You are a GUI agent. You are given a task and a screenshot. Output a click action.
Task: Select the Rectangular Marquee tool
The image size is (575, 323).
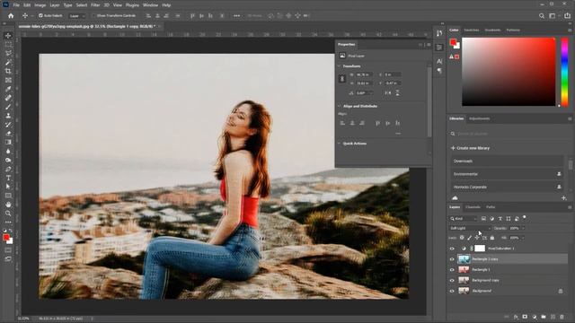tap(8, 45)
